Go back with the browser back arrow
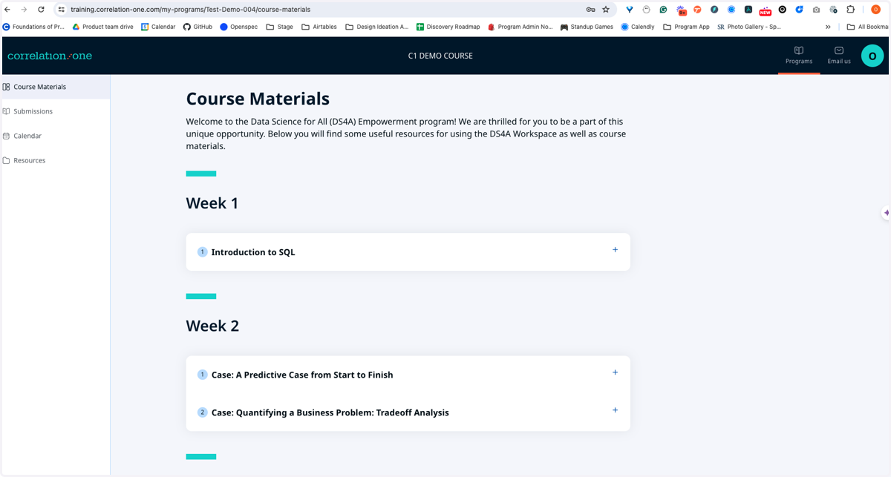 click(x=7, y=10)
